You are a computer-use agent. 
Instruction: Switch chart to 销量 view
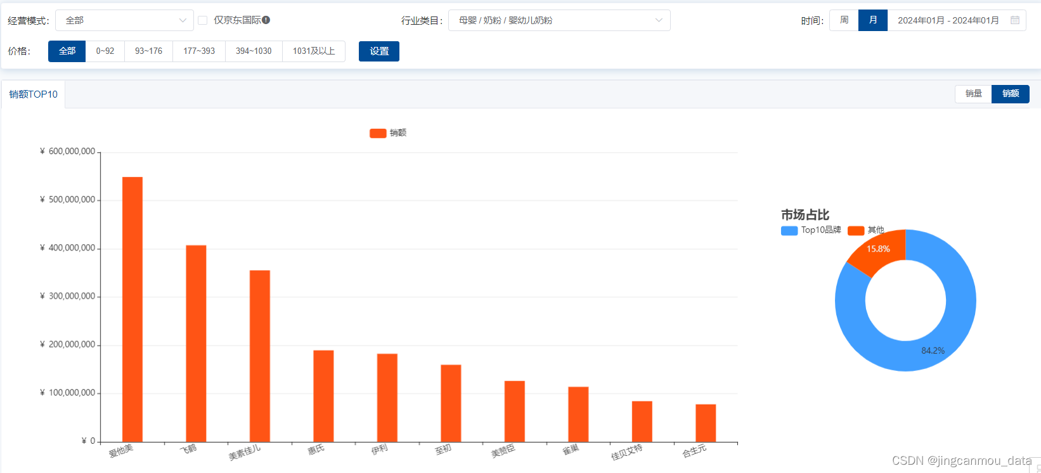(x=973, y=94)
